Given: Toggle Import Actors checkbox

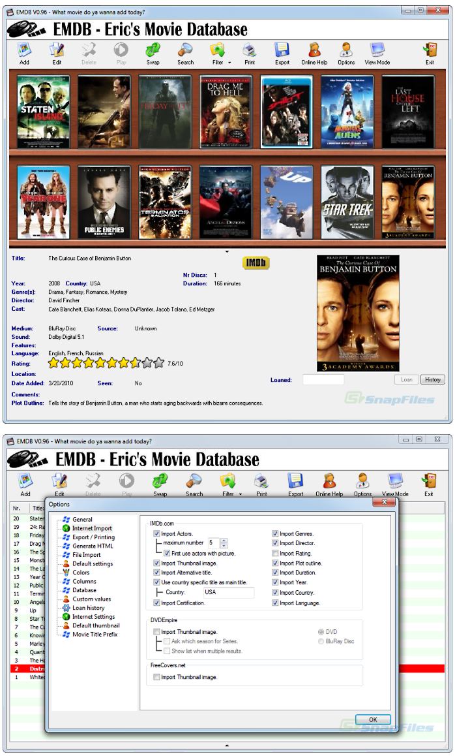Looking at the screenshot, I should click(156, 534).
